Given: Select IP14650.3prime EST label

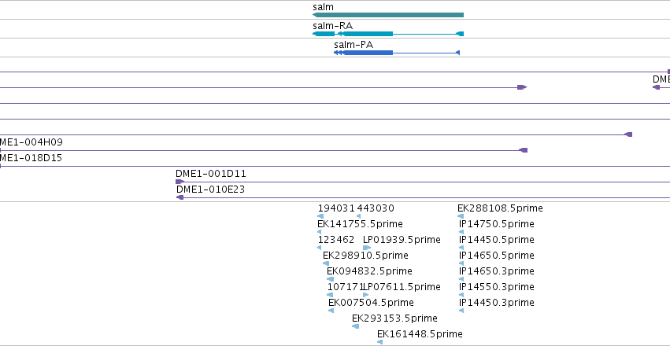Looking at the screenshot, I should [x=497, y=271].
